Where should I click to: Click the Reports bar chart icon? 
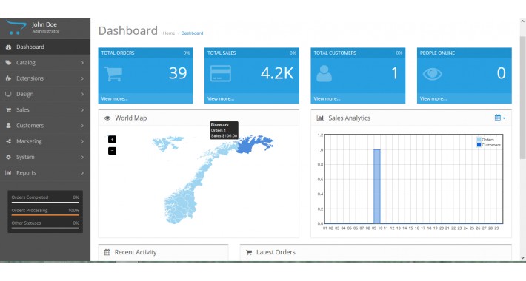(8, 173)
